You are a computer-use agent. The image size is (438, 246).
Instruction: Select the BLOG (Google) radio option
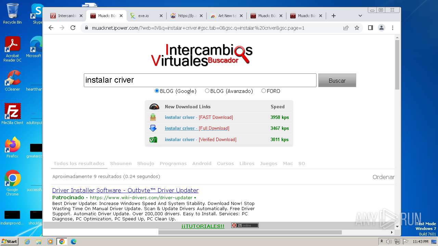pyautogui.click(x=157, y=91)
